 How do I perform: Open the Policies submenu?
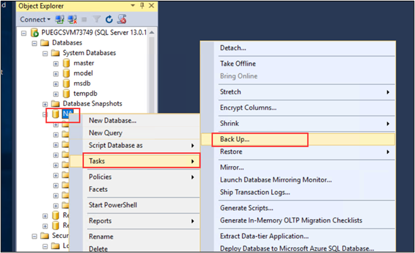(x=135, y=177)
